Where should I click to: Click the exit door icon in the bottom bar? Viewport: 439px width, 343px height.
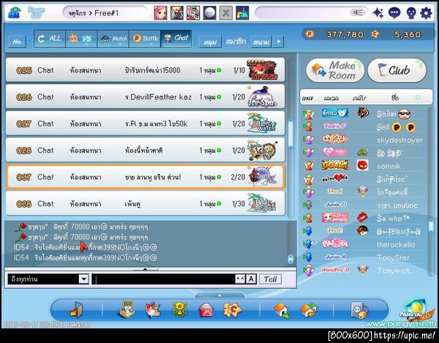[x=76, y=309]
